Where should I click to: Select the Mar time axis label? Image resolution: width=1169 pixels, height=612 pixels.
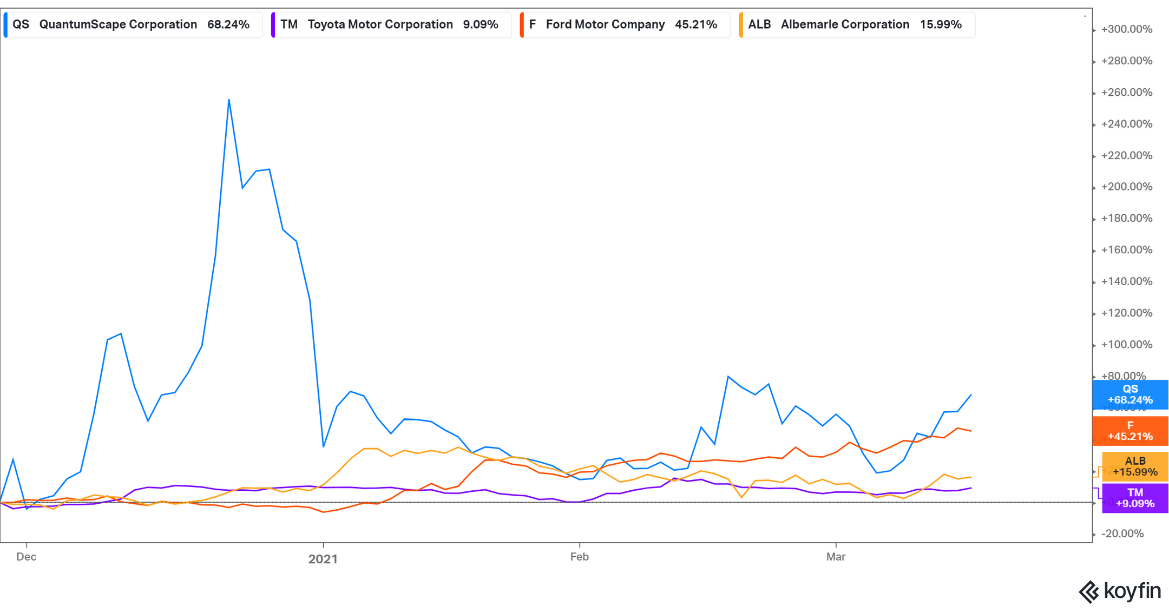[x=836, y=557]
